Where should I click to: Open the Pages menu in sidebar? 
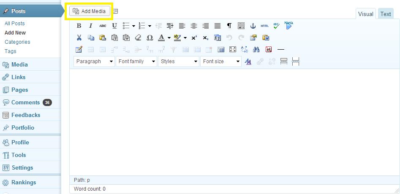[x=30, y=90]
